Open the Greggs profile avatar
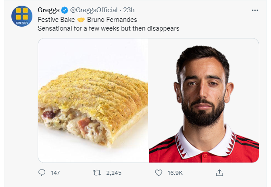Image resolution: width=271 pixels, height=187 pixels. [22, 16]
